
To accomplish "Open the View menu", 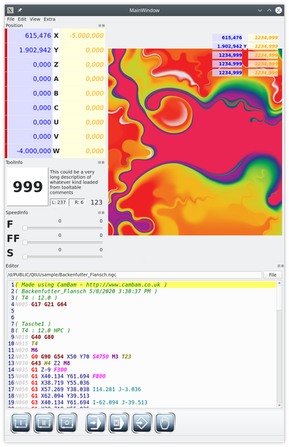I will [35, 19].
